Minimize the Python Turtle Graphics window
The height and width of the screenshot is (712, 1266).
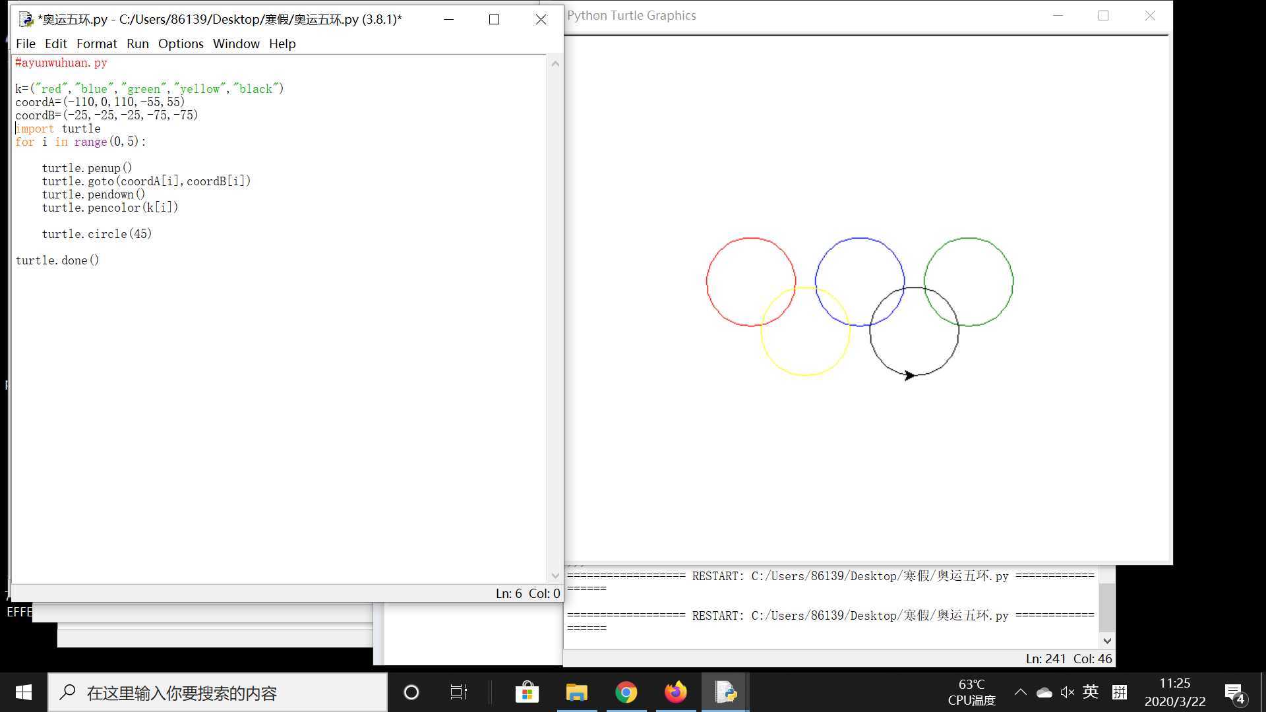[x=1058, y=15]
